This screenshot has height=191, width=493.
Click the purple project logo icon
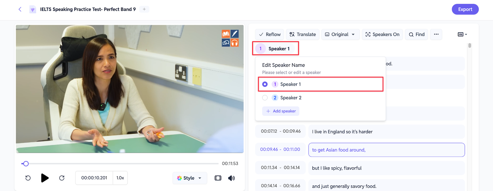click(33, 10)
